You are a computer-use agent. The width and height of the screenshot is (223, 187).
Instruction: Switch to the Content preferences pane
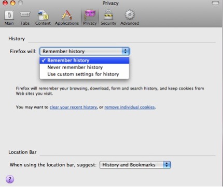click(43, 18)
